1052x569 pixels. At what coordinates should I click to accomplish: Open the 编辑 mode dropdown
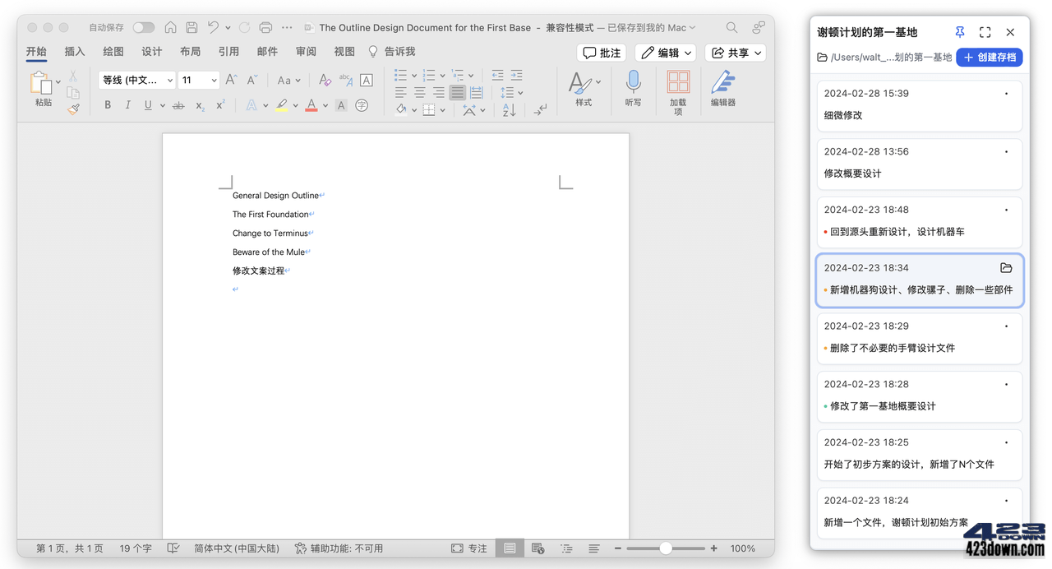[666, 53]
